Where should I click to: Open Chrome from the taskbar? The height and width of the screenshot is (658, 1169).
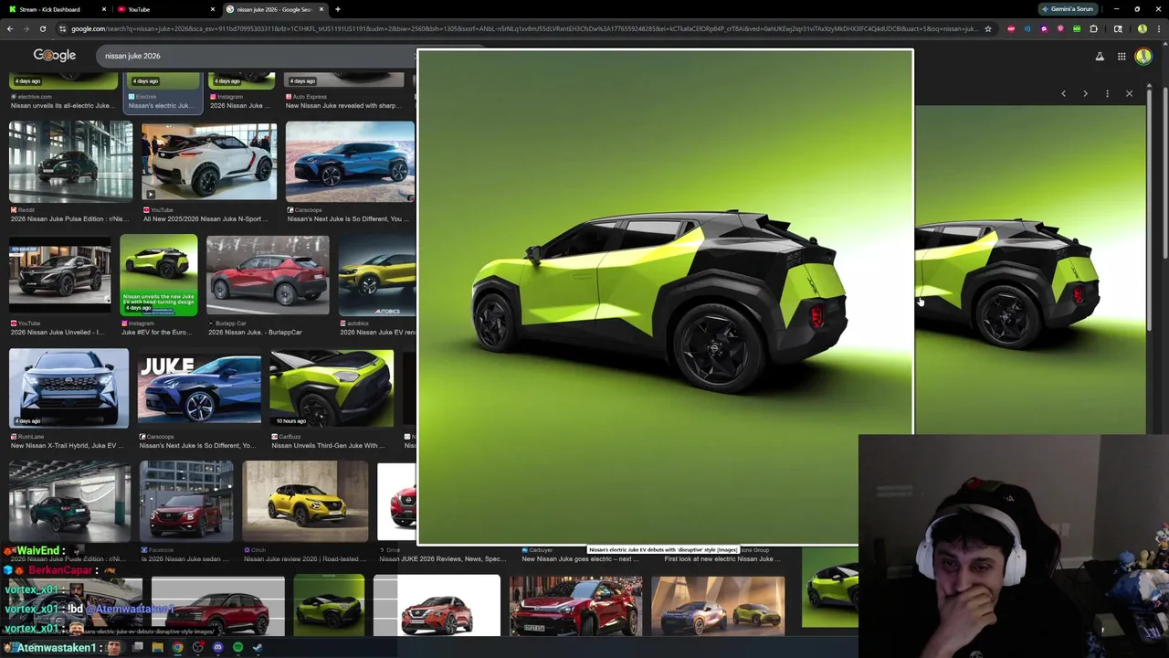(x=177, y=648)
